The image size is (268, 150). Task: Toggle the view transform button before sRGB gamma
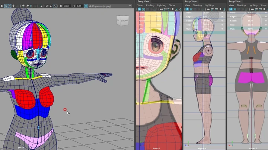click(x=86, y=6)
